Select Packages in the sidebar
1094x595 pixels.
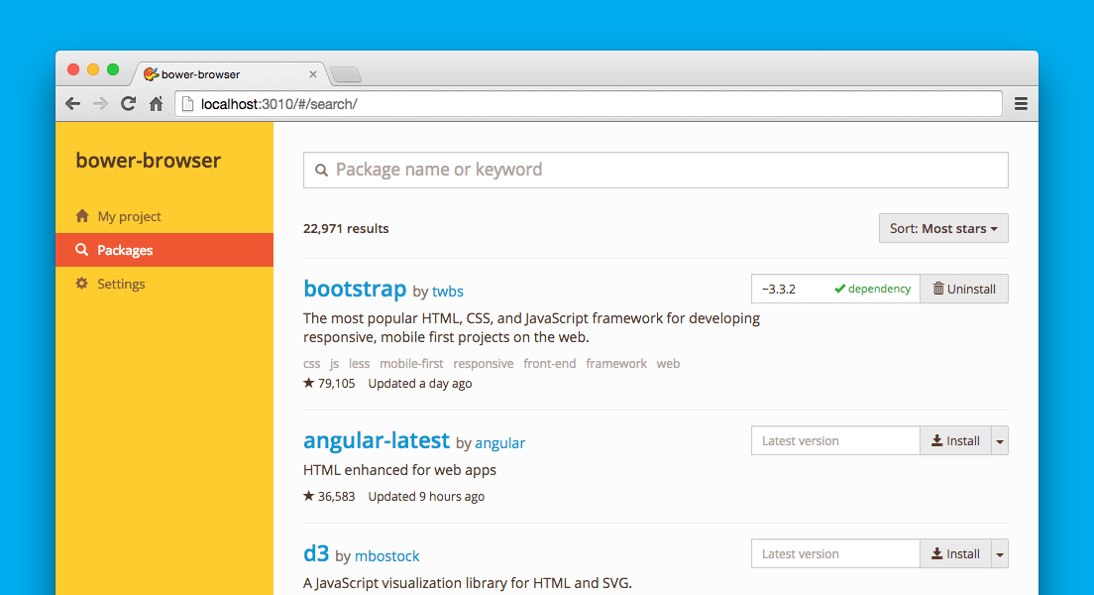coord(125,250)
